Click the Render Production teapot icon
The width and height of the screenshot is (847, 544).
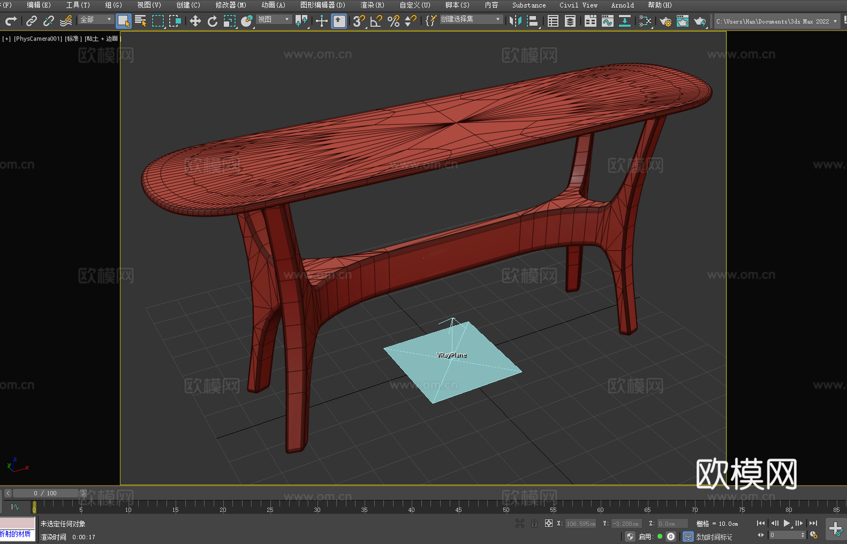click(x=700, y=21)
